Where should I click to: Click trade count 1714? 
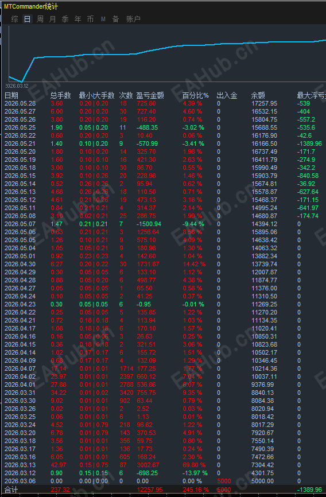(126, 368)
